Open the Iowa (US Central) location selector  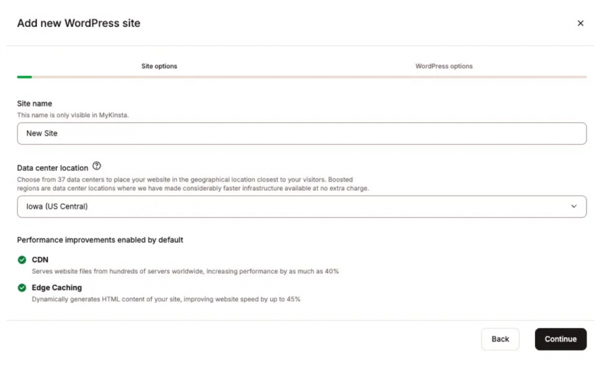[302, 206]
